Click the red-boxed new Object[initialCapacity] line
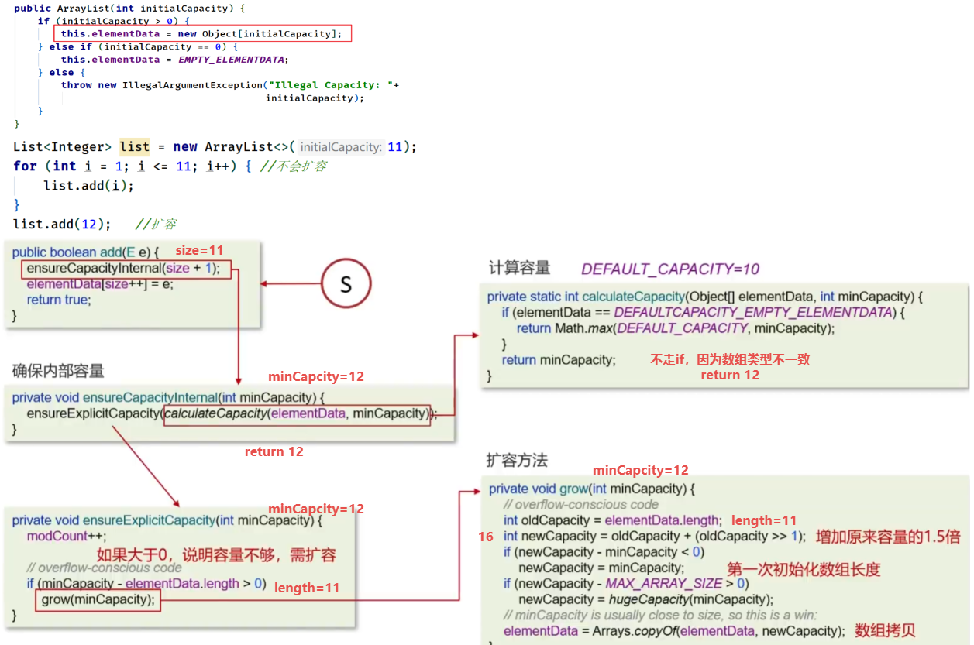The width and height of the screenshot is (974, 645). pyautogui.click(x=203, y=33)
